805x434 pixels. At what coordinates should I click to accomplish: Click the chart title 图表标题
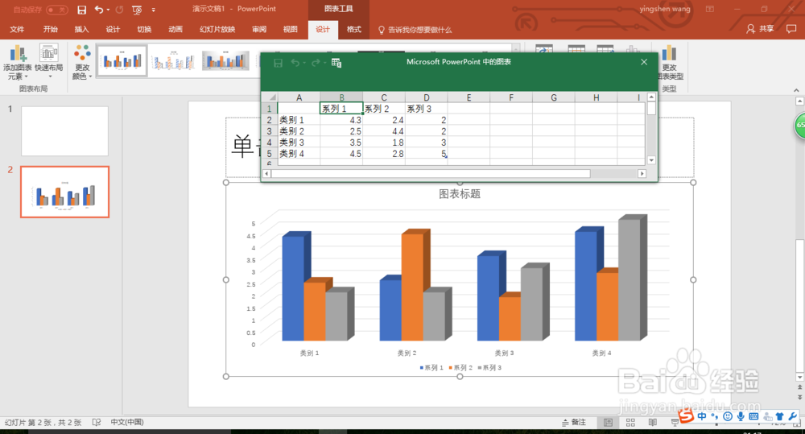460,193
